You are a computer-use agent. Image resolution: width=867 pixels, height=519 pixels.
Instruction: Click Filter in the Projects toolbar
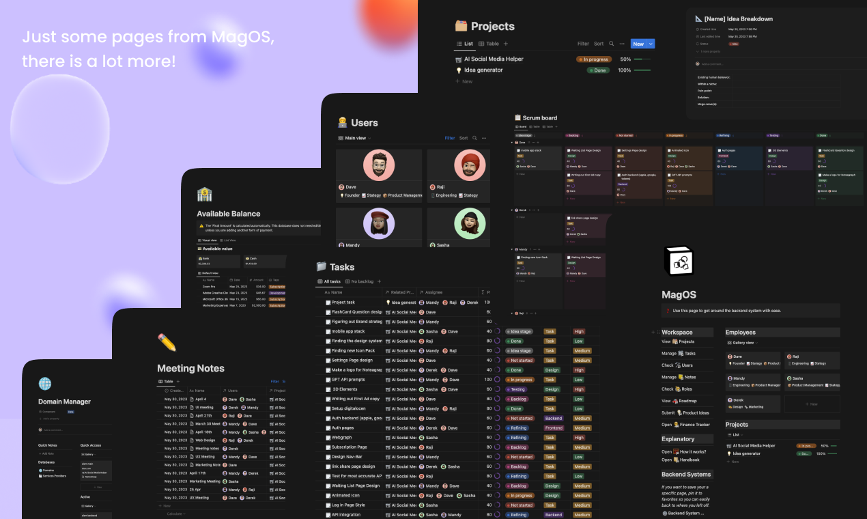pyautogui.click(x=583, y=44)
